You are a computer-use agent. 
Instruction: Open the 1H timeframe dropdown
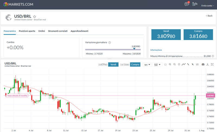(147, 65)
